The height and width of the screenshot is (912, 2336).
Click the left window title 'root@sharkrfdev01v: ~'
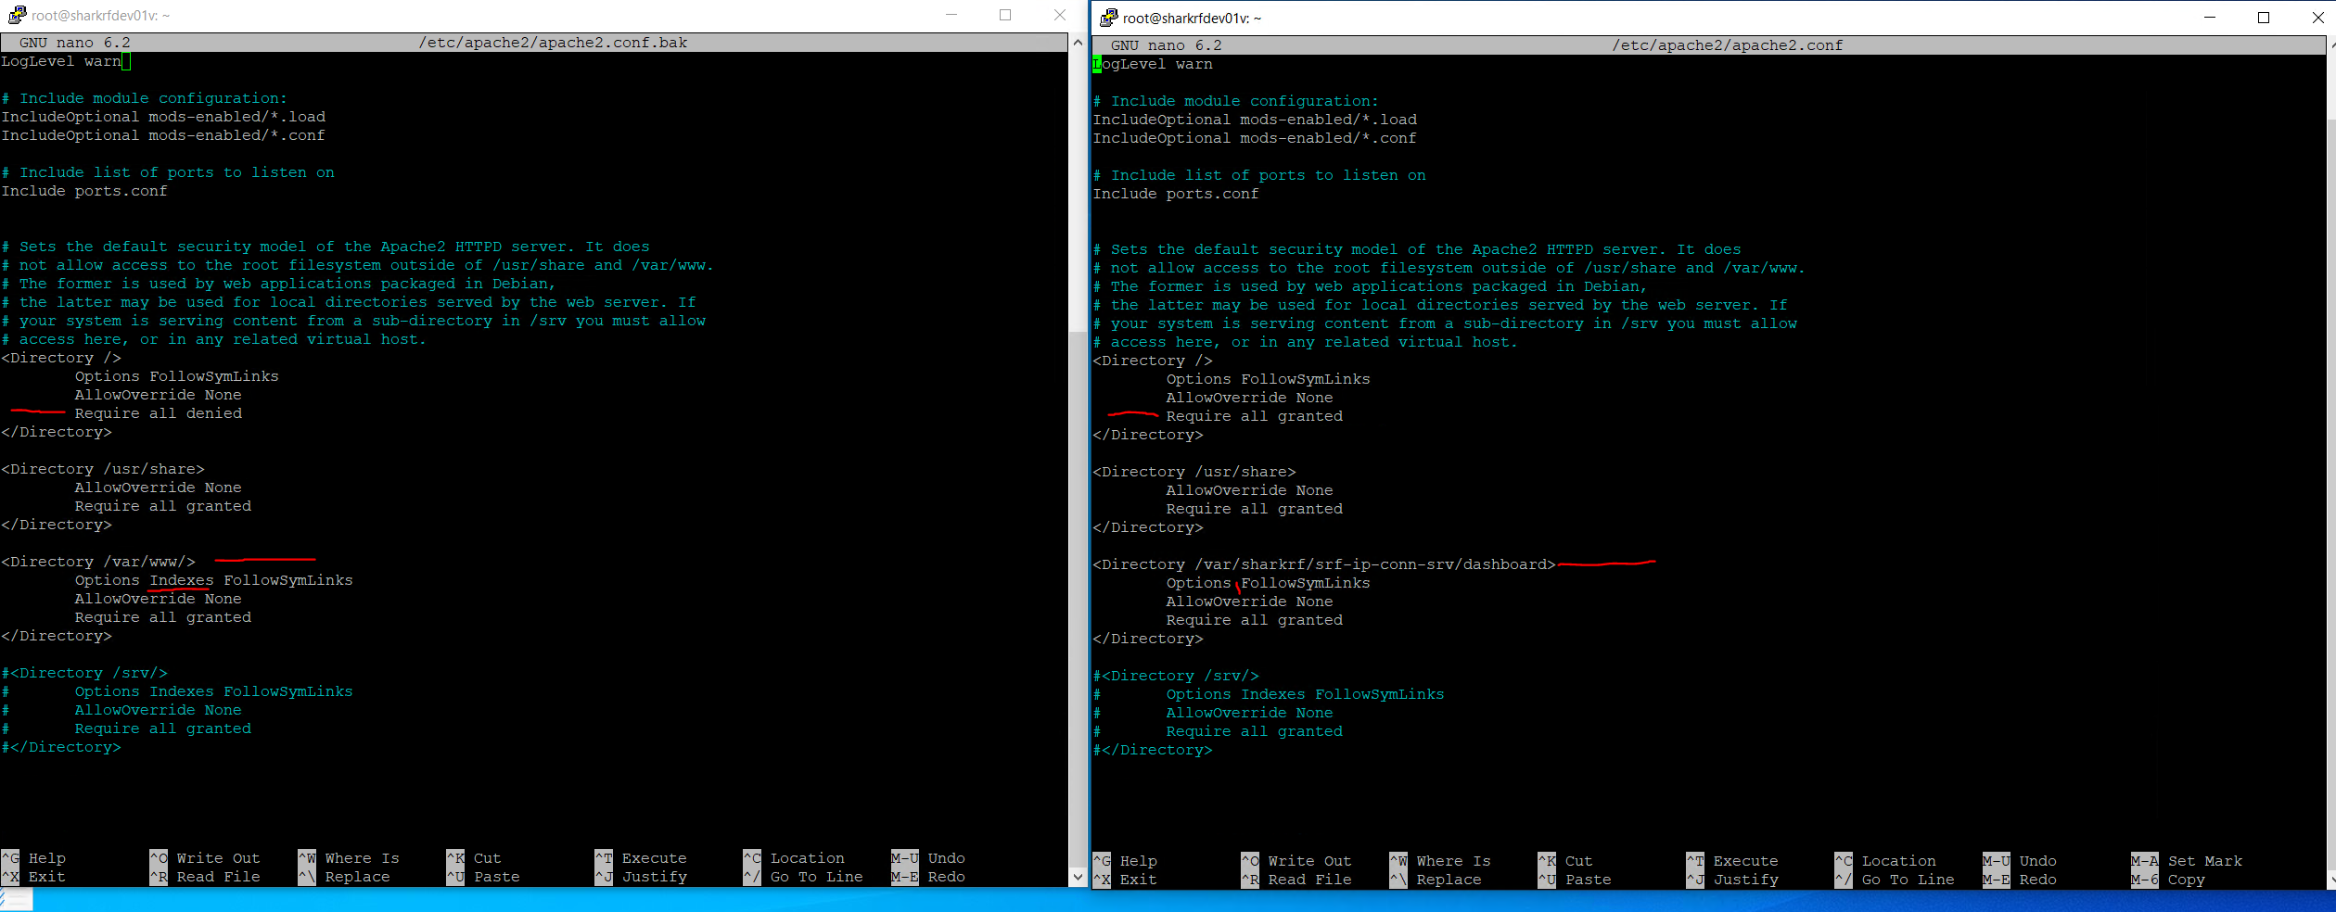pyautogui.click(x=100, y=15)
